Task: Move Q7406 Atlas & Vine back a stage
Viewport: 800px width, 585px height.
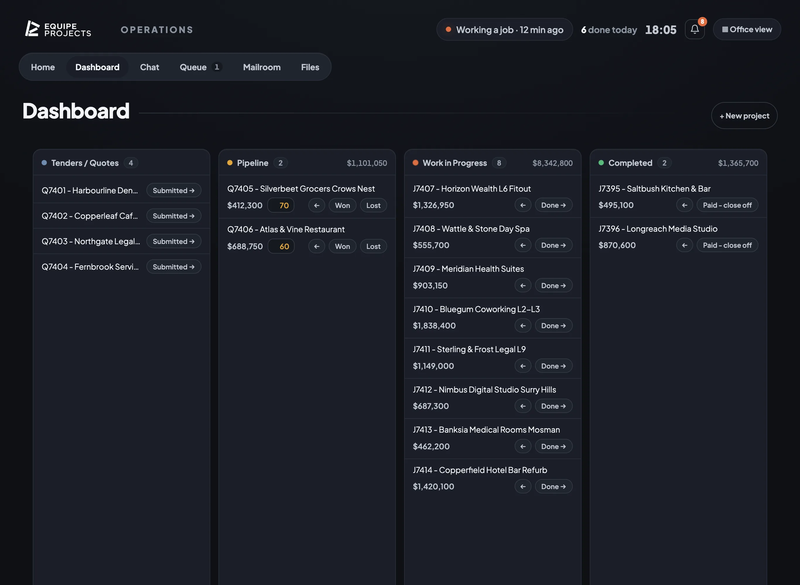Action: tap(317, 246)
